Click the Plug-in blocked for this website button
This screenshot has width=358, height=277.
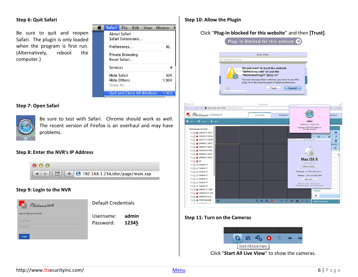pyautogui.click(x=263, y=41)
